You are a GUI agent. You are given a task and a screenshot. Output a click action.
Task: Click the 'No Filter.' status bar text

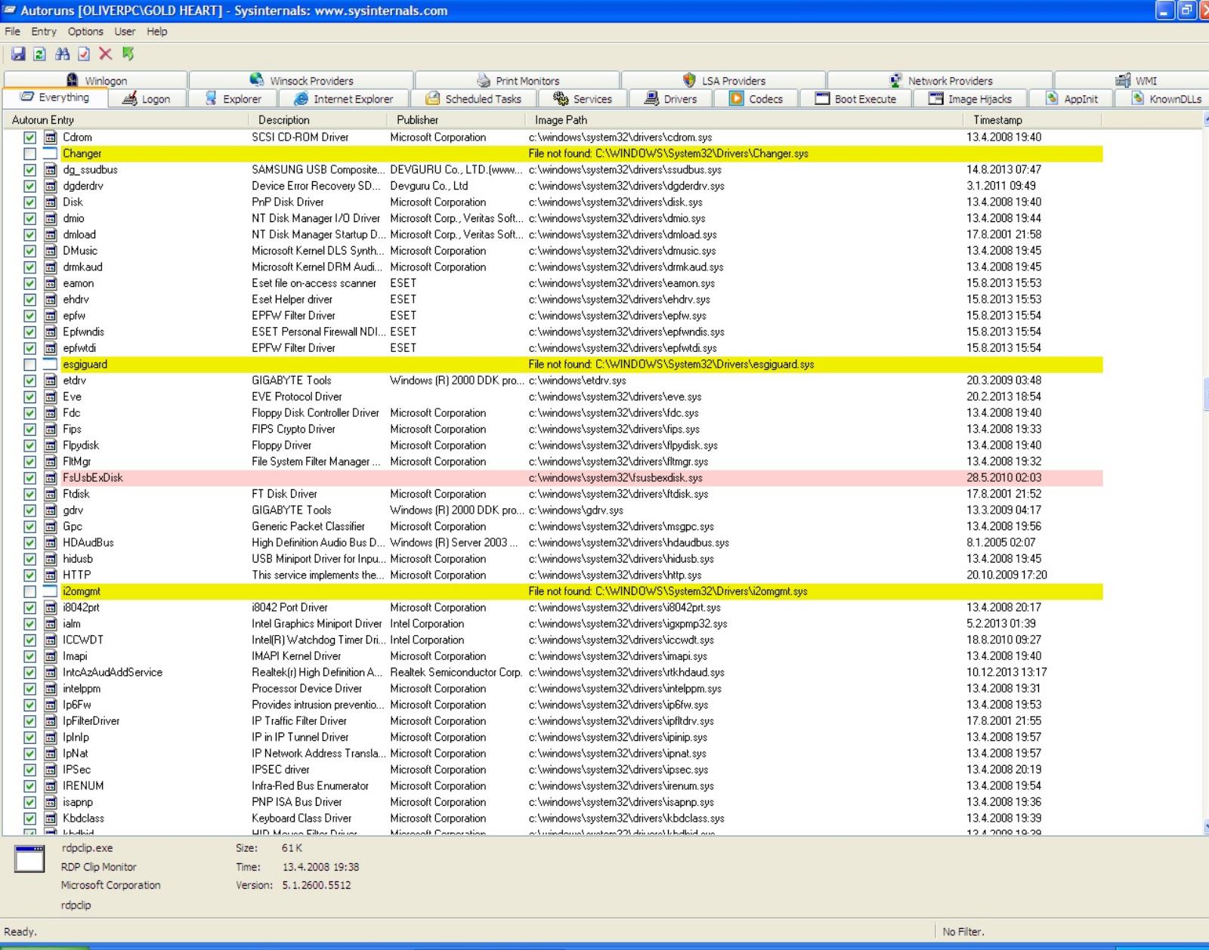[963, 932]
